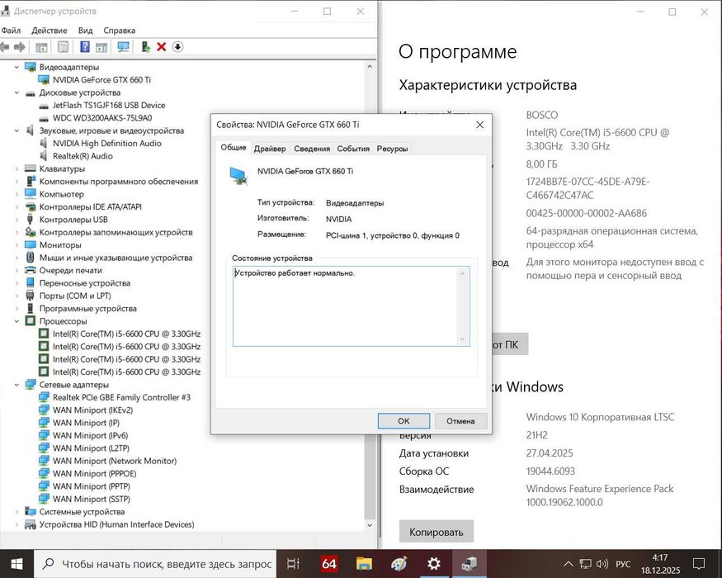Expand Устройства HID category

(17, 524)
